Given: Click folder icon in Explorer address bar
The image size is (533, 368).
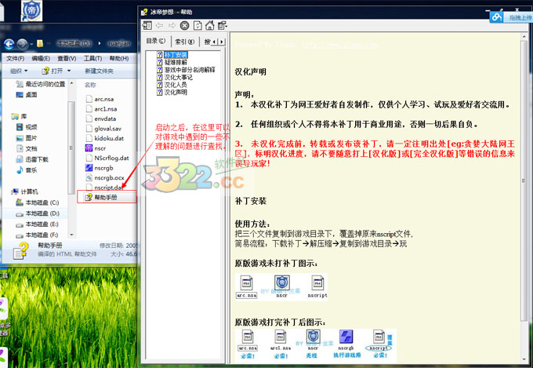Looking at the screenshot, I should (x=40, y=44).
